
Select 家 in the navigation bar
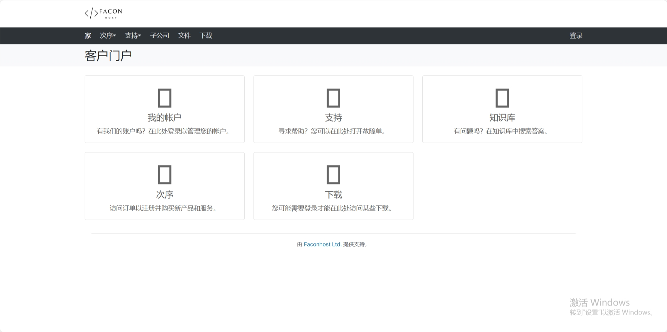(x=87, y=35)
